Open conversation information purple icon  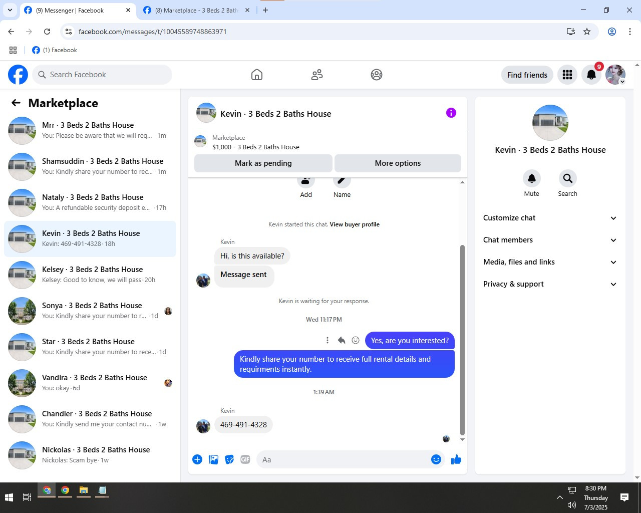(451, 113)
